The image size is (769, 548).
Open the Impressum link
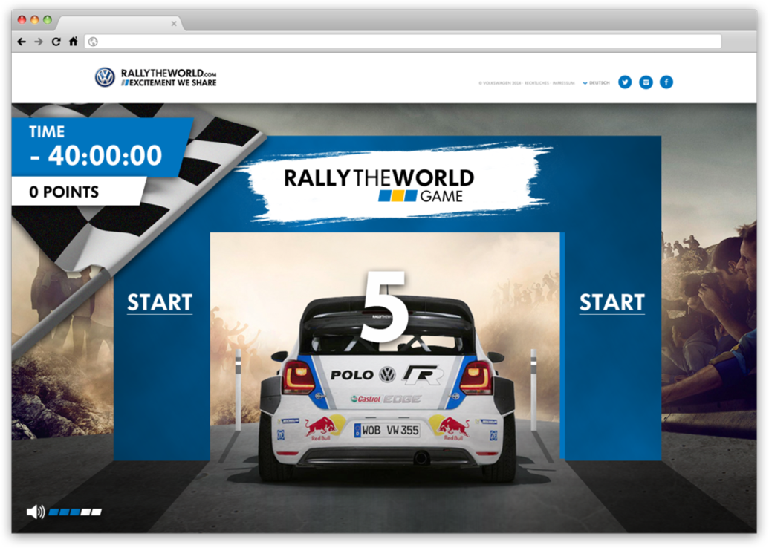[563, 83]
